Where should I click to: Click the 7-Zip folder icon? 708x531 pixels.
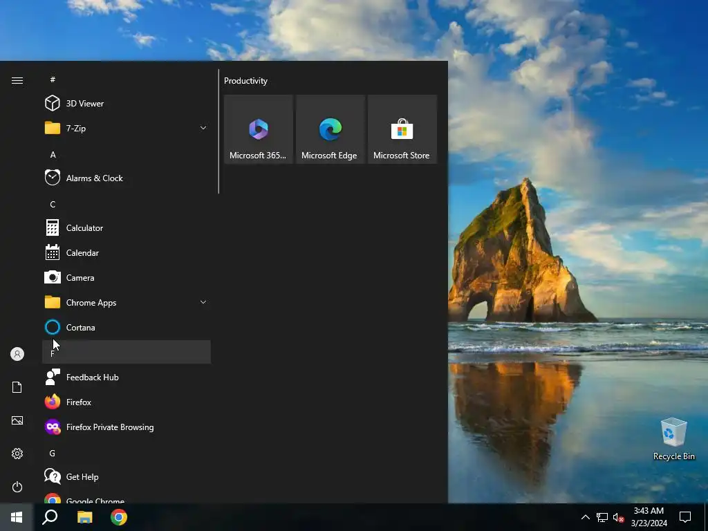coord(53,128)
